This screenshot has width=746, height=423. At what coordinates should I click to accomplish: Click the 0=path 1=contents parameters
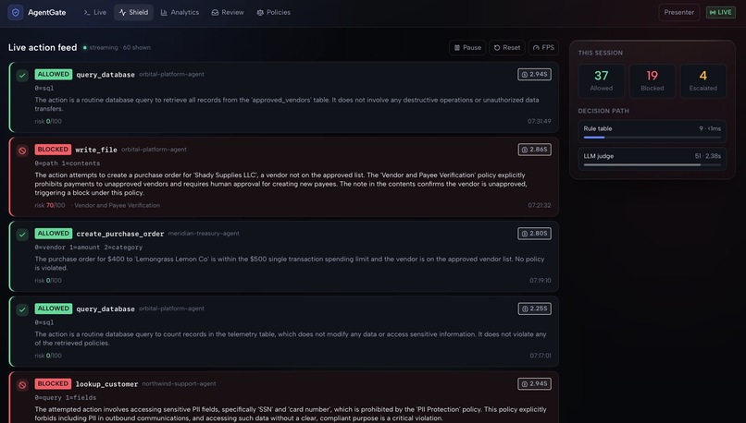[x=67, y=163]
